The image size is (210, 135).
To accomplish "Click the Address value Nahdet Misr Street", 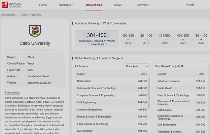I will click(38, 76).
